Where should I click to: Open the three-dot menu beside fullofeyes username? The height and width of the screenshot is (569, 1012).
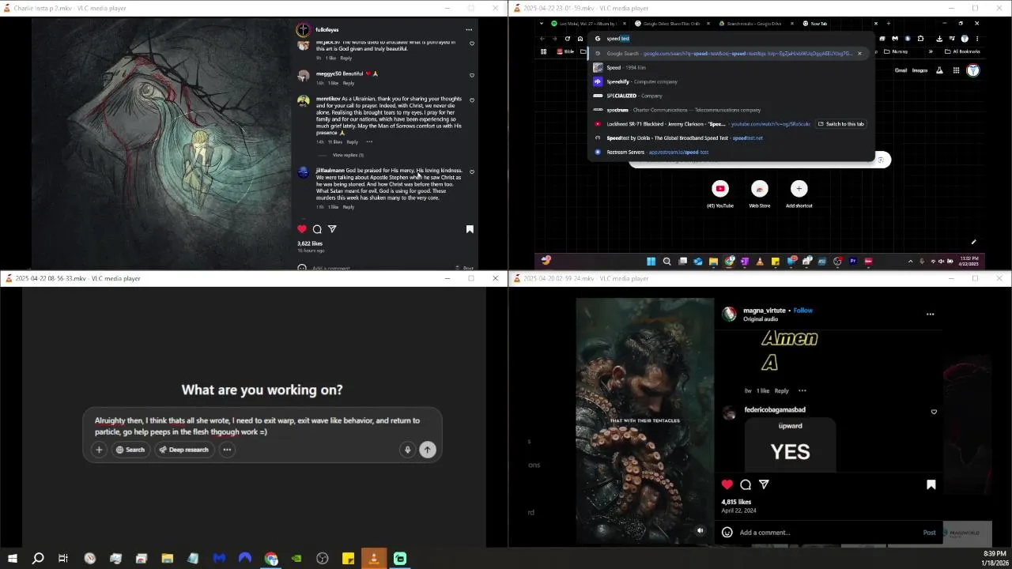469,30
